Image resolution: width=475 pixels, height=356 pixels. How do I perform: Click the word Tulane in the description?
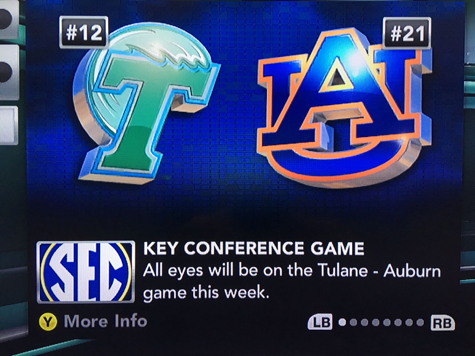point(343,271)
